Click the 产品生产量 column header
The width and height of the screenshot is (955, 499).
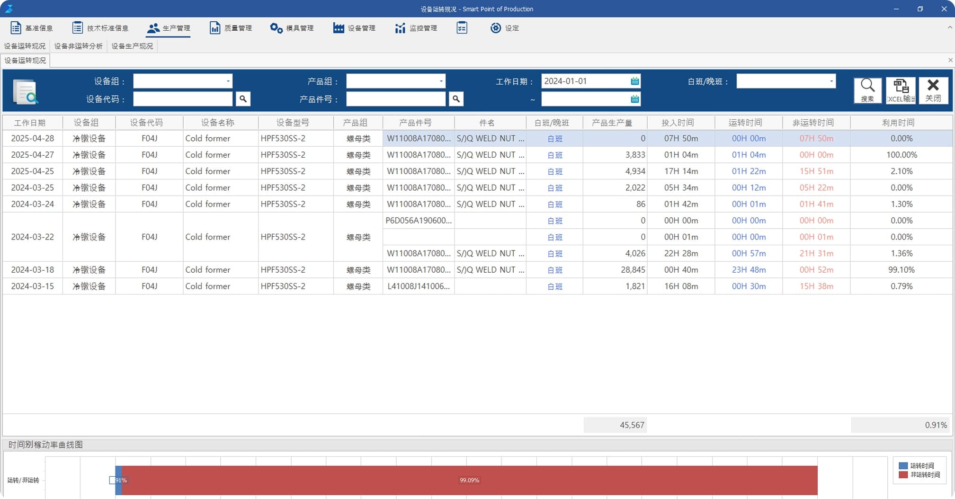pyautogui.click(x=612, y=123)
